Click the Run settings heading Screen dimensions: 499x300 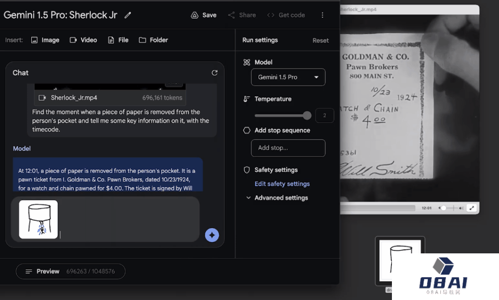click(260, 40)
